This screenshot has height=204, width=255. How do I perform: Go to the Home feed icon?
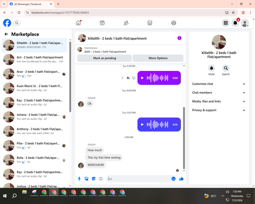click(79, 23)
